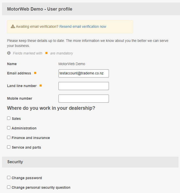Check Finance and insurance option
The height and width of the screenshot is (193, 180).
[9, 137]
